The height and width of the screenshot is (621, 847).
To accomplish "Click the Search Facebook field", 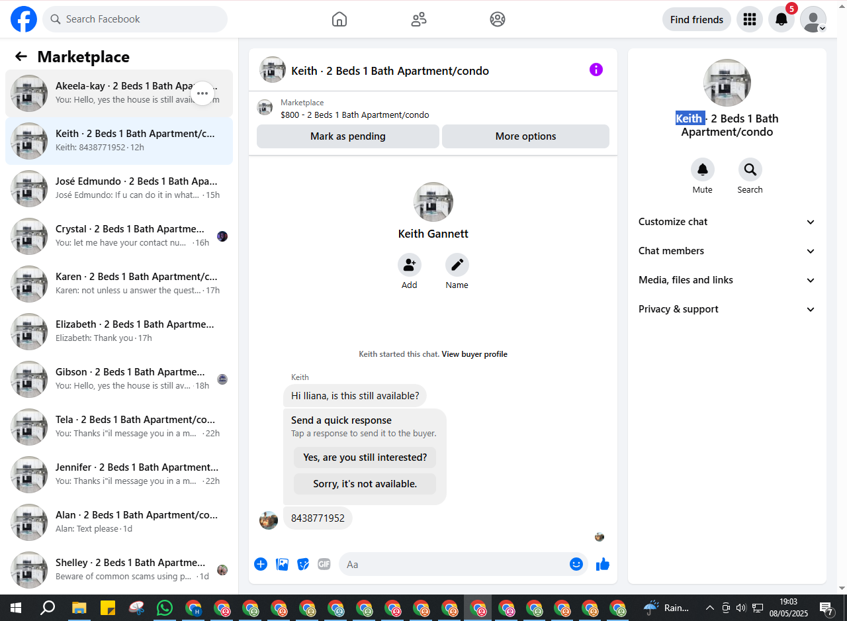I will click(135, 19).
